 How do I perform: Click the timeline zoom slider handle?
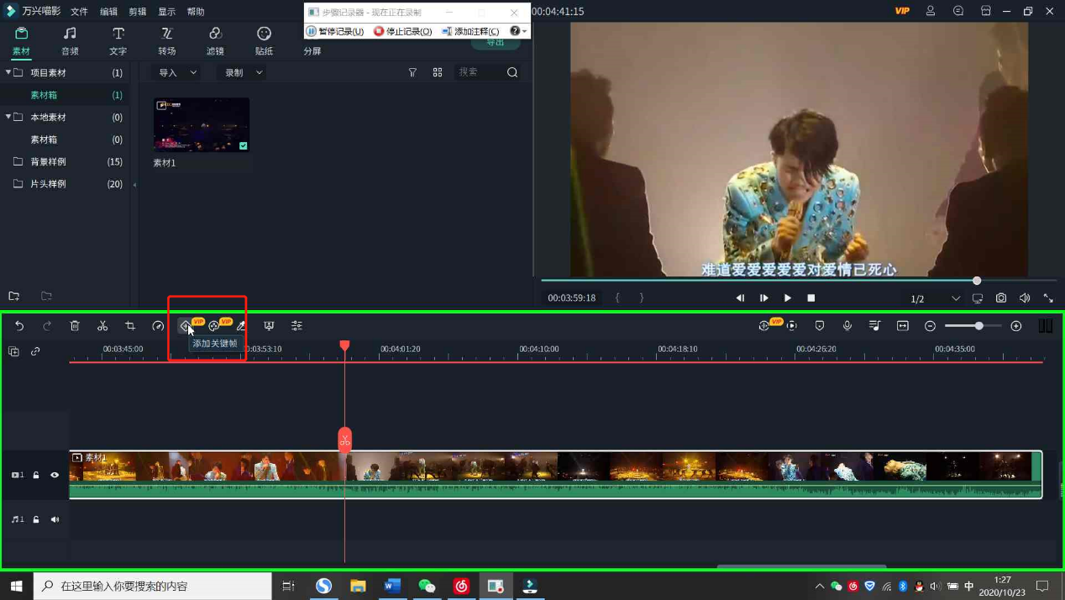click(978, 326)
